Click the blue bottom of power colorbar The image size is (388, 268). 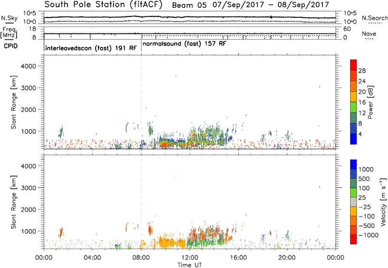click(x=354, y=139)
